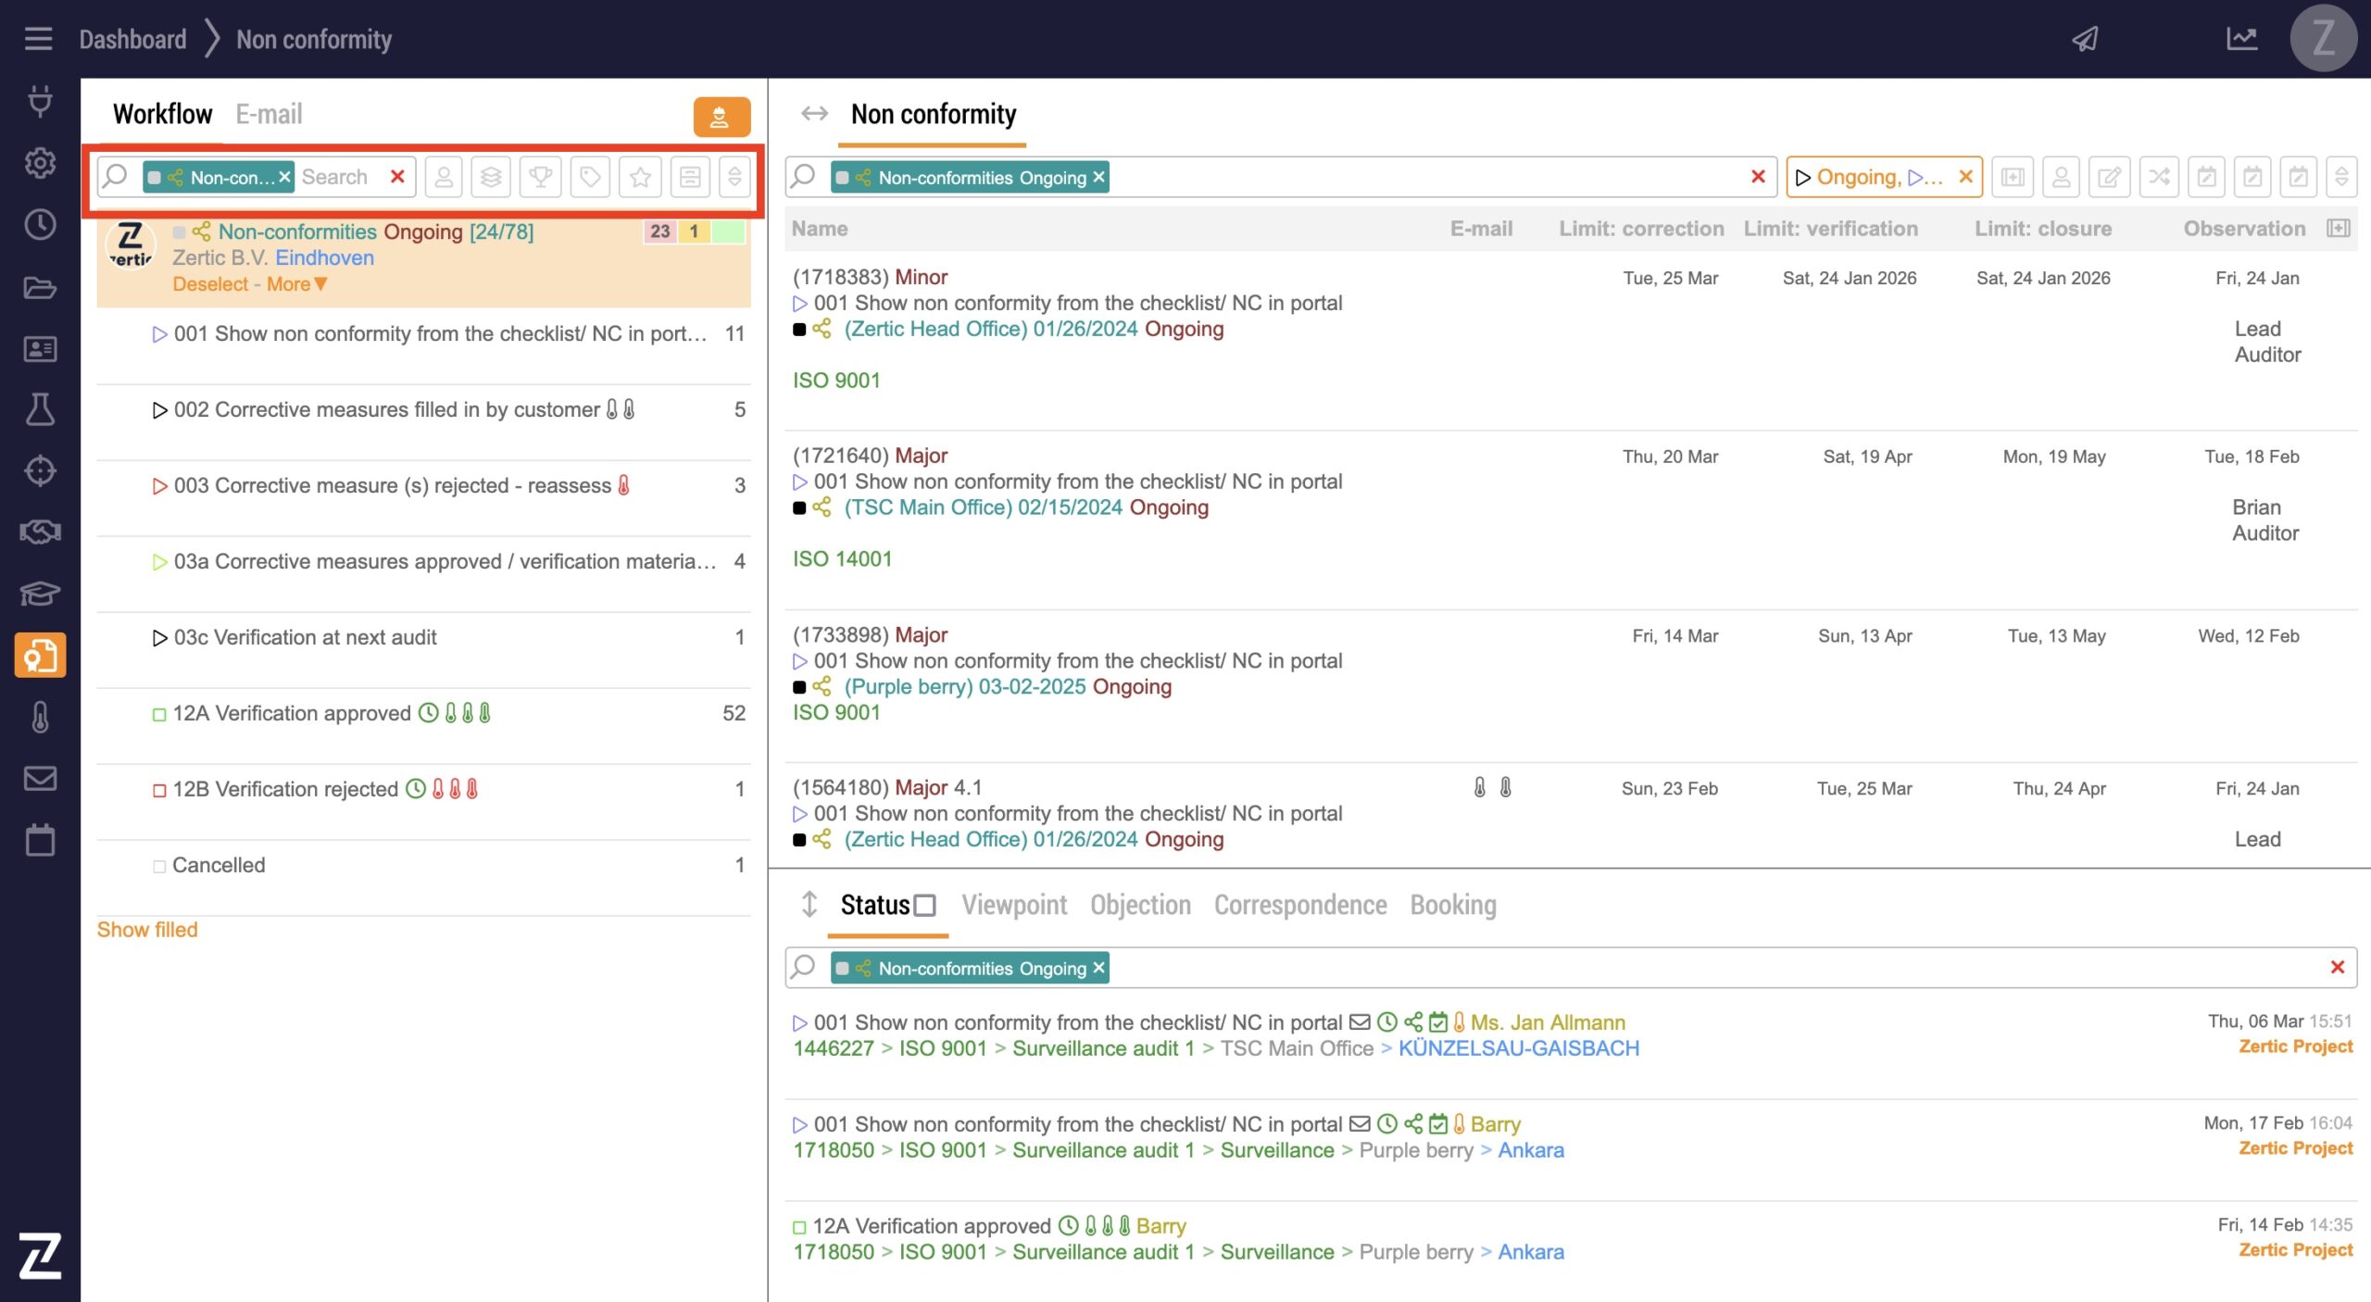Toggle the square marker of Cancelled row

coord(159,866)
